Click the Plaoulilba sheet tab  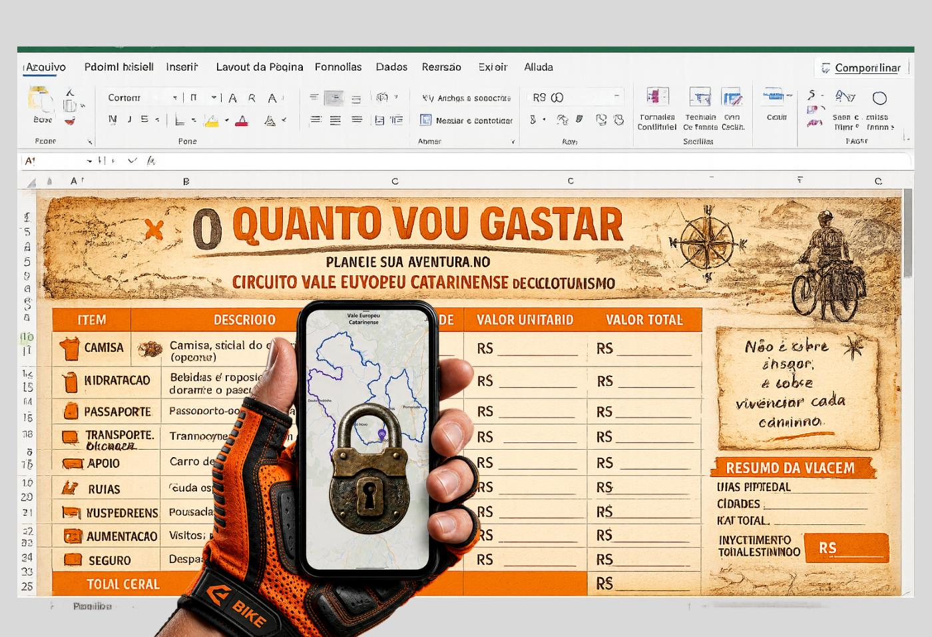[92, 606]
